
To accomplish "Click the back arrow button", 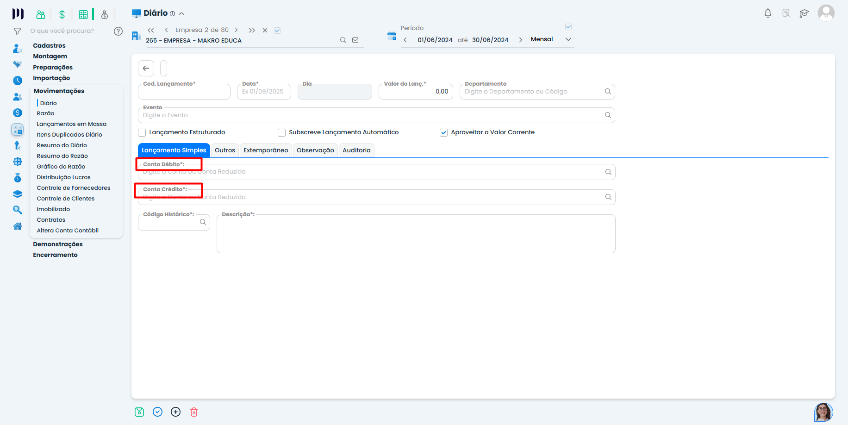I will tap(146, 69).
